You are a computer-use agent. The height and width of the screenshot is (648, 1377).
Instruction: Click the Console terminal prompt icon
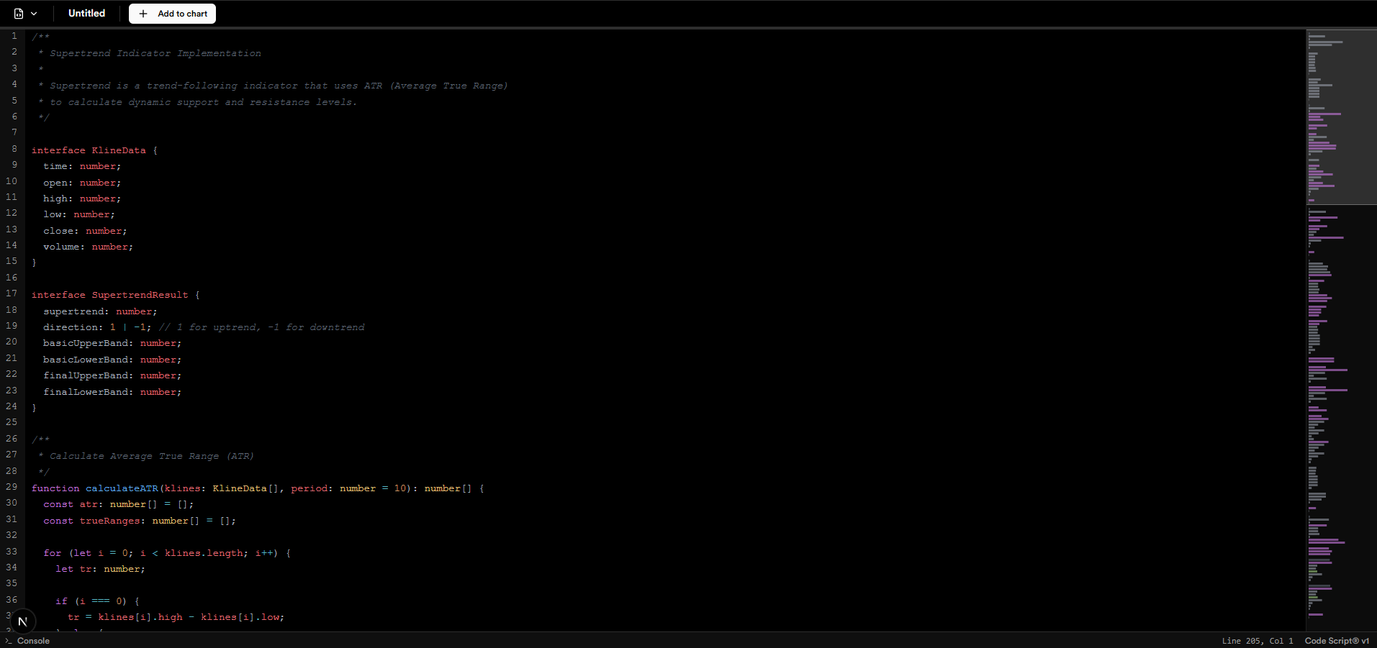pos(9,641)
